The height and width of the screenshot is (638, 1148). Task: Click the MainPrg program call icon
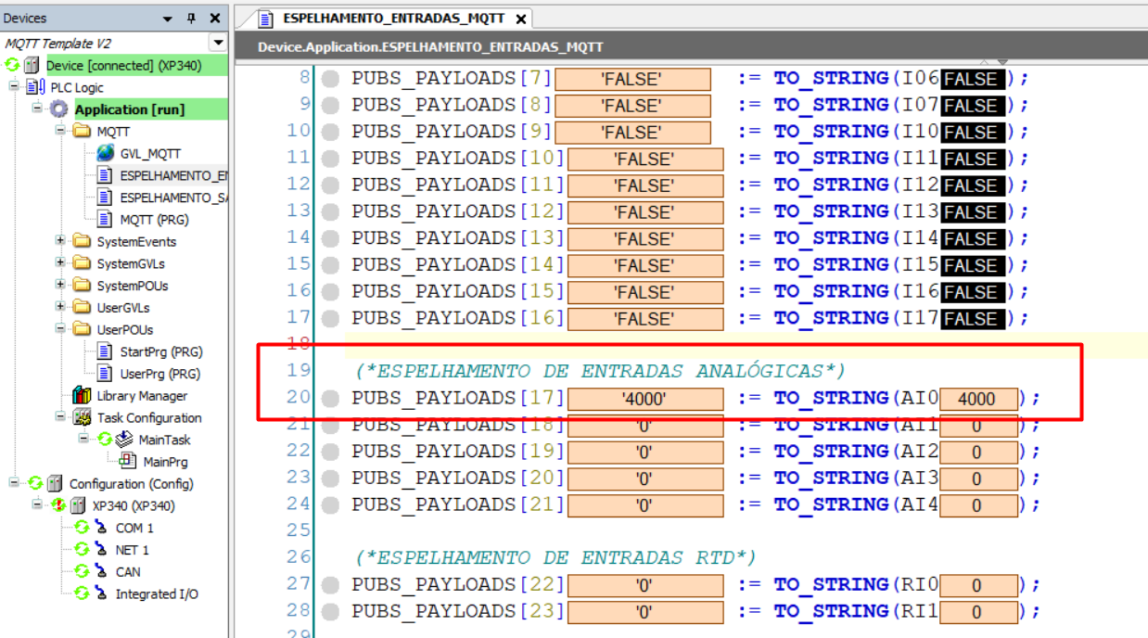[128, 462]
